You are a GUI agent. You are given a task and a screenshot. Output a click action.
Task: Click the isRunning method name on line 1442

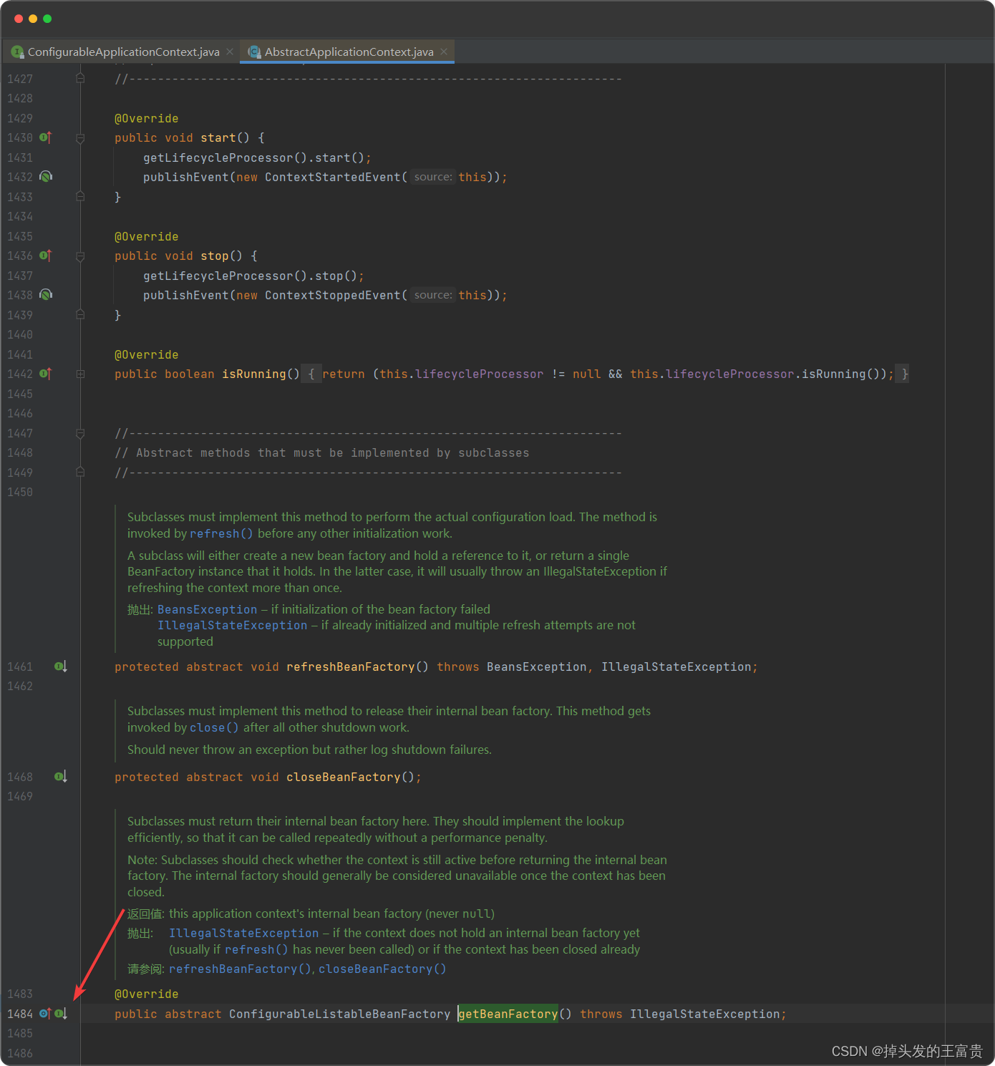[x=253, y=374]
